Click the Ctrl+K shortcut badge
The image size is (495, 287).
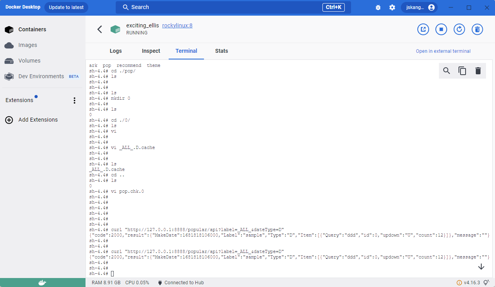pyautogui.click(x=333, y=7)
